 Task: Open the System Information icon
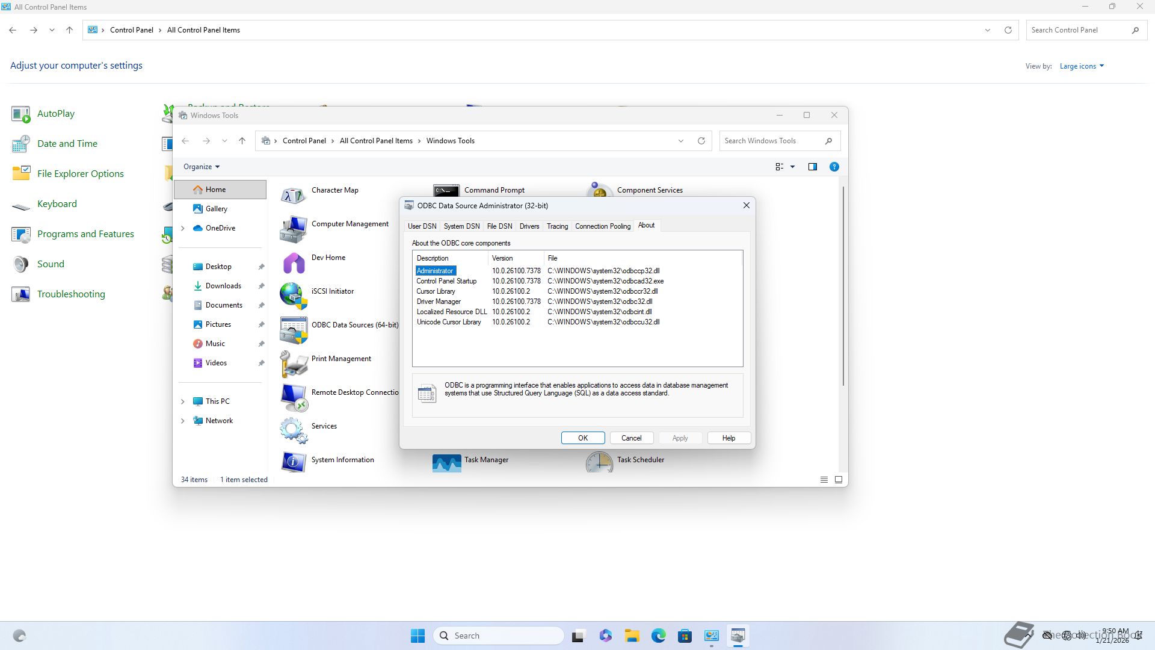click(294, 462)
